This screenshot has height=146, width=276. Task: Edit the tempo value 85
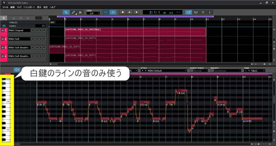[x=40, y=26]
